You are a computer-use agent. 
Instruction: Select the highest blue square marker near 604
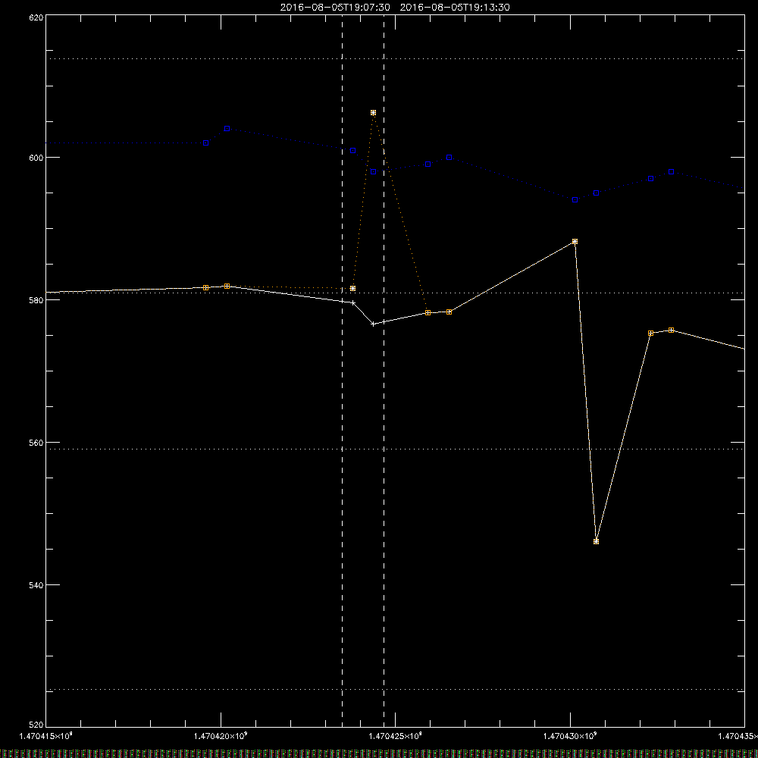tap(227, 129)
